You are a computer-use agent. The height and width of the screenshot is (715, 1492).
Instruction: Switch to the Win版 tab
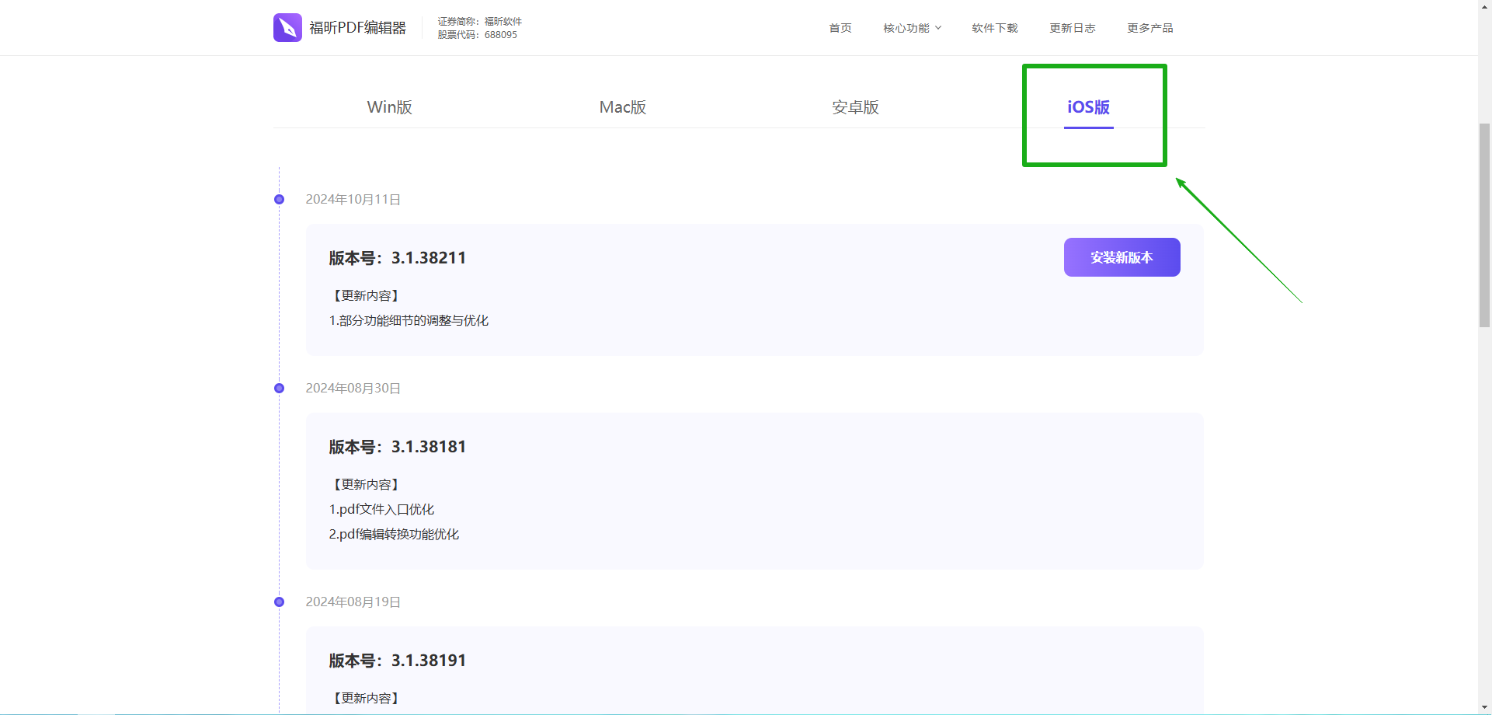pyautogui.click(x=389, y=107)
